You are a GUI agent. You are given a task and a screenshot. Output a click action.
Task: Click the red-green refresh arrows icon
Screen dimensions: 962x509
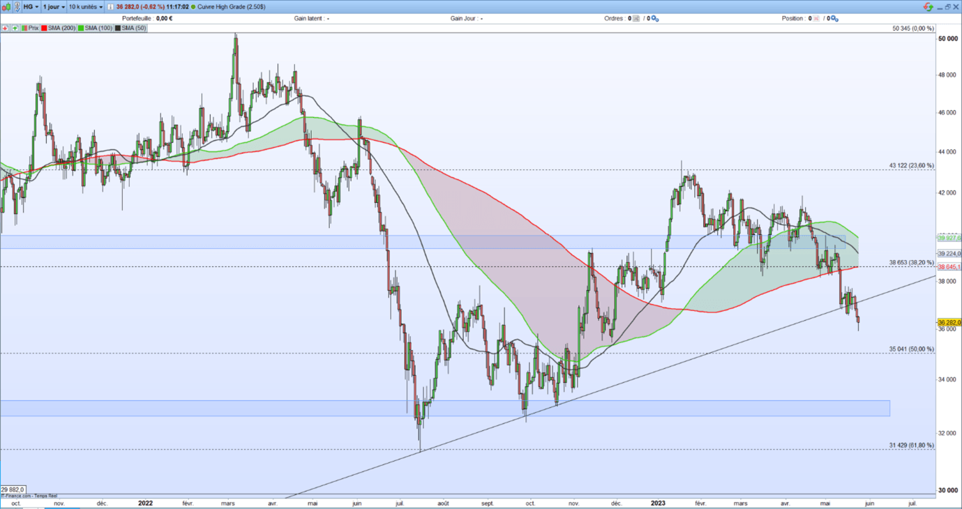coord(929,7)
